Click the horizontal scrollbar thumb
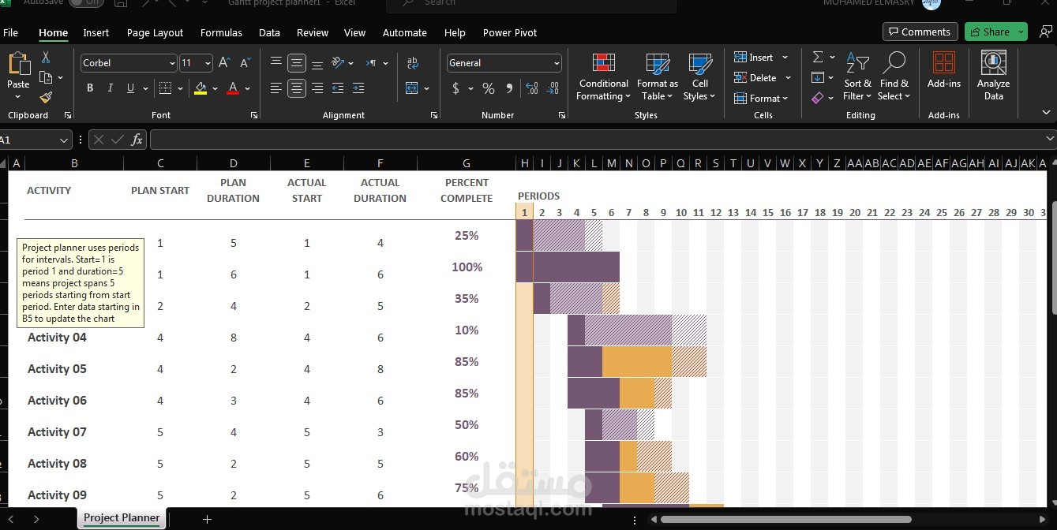The width and height of the screenshot is (1057, 530). pos(785,519)
